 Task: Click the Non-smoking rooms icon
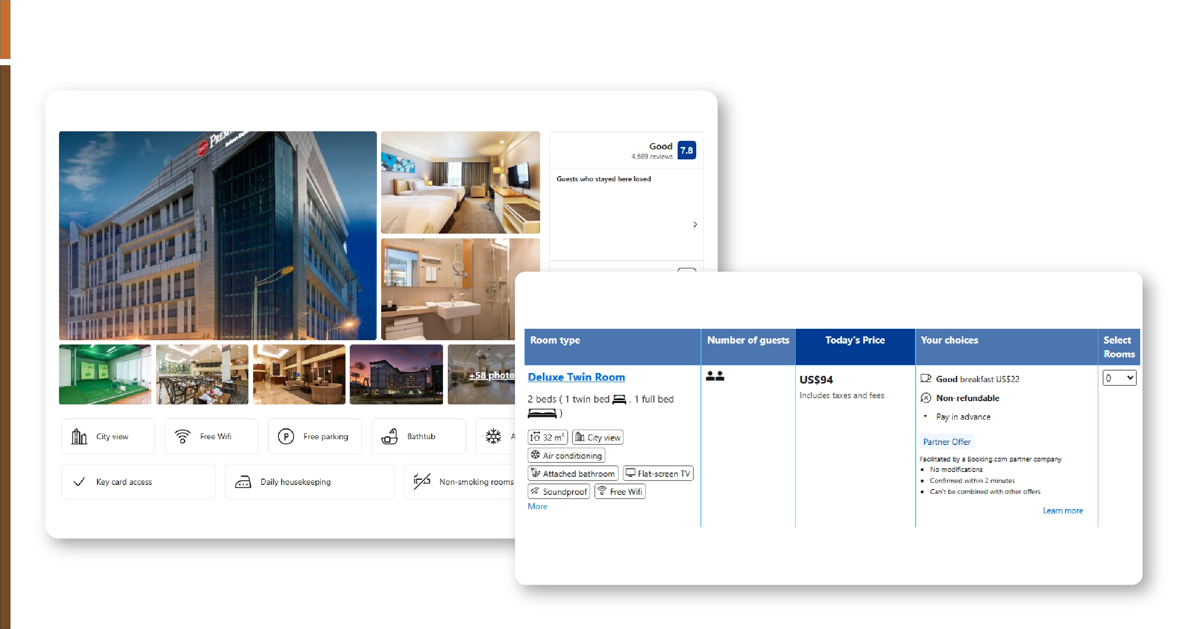coord(422,482)
